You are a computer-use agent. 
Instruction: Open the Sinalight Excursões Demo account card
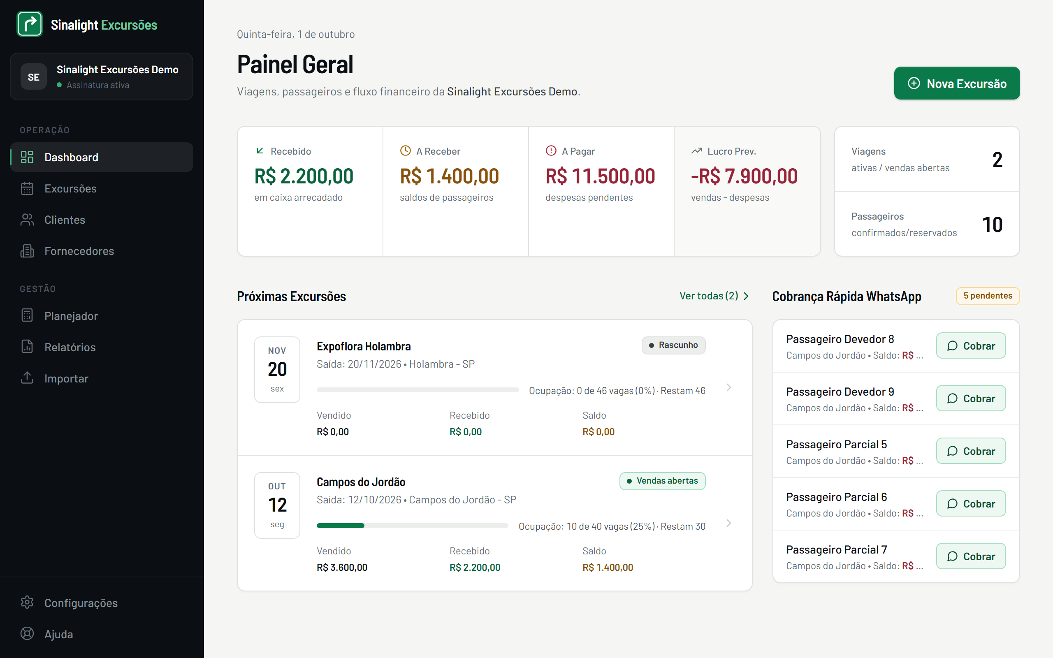(101, 76)
